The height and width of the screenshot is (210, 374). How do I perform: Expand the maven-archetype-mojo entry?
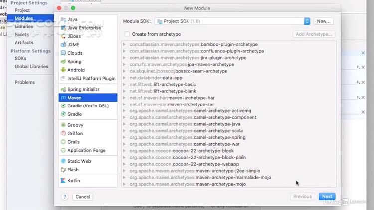124,184
